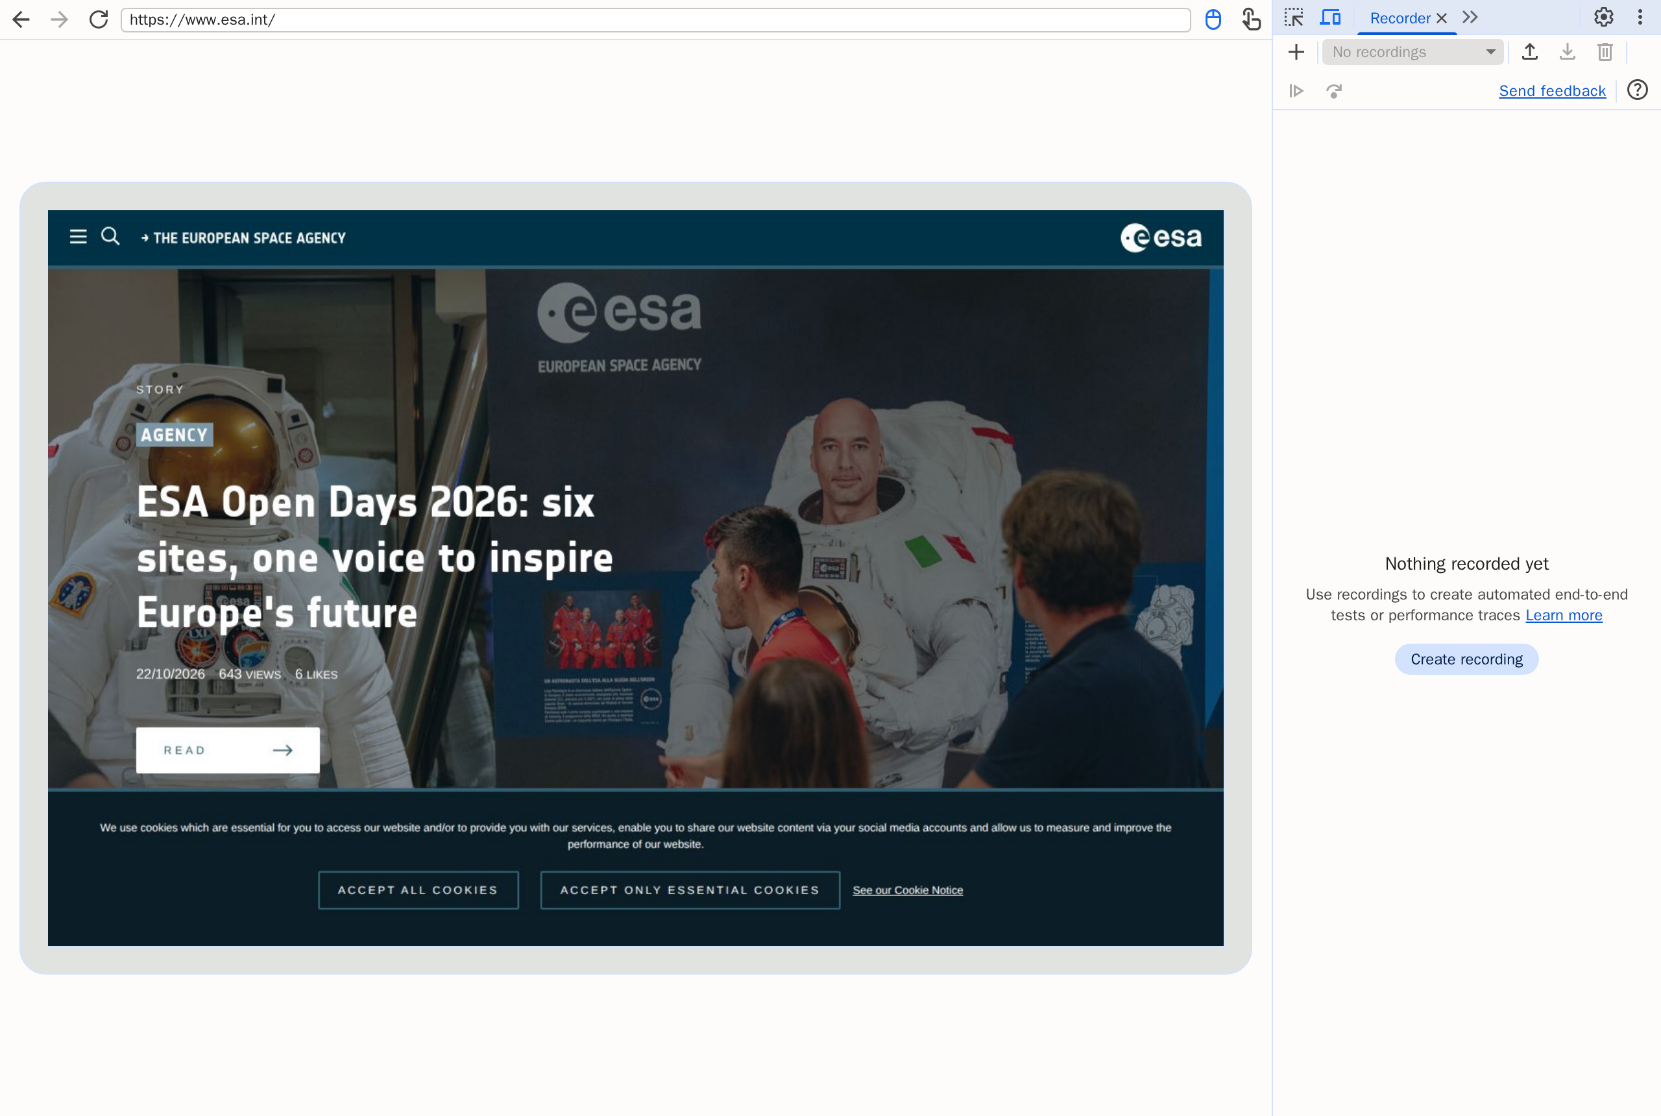1661x1116 pixels.
Task: Click the help question mark icon
Action: point(1637,90)
